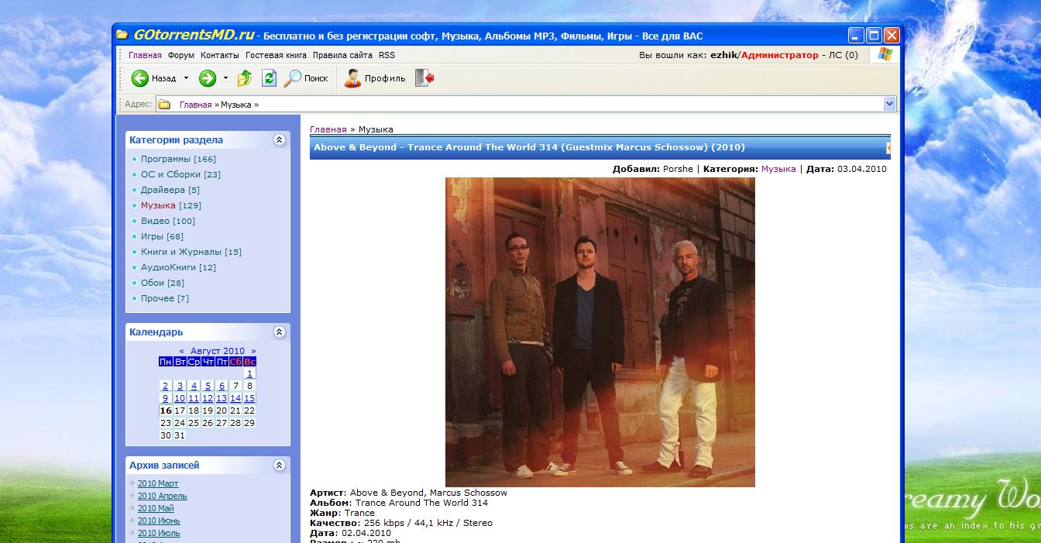Expand the address bar dropdown
Image resolution: width=1041 pixels, height=543 pixels.
point(890,105)
